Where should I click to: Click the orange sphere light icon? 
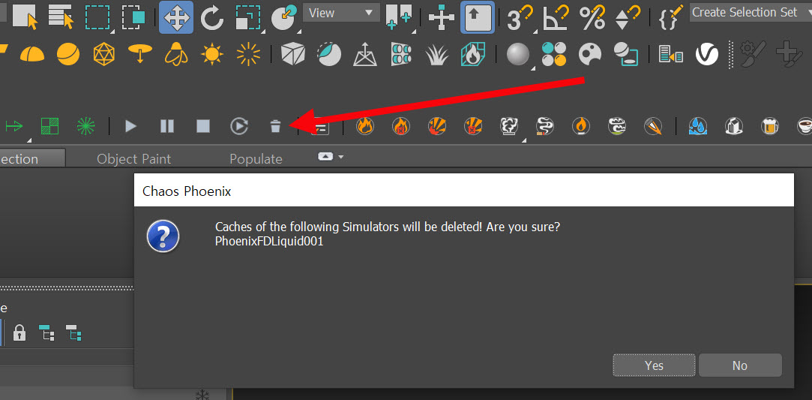68,54
